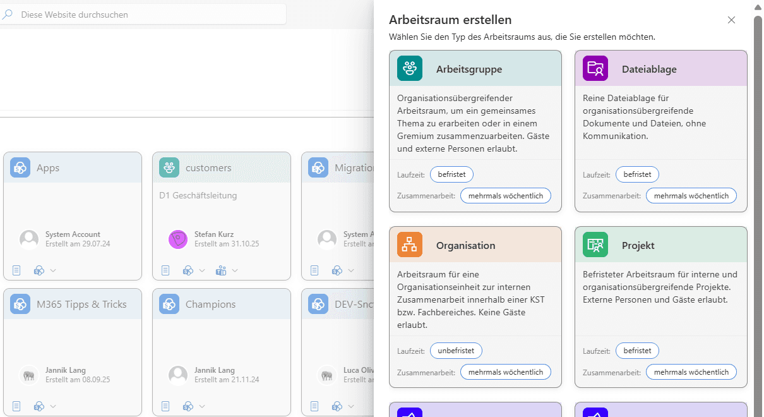The image size is (764, 417).
Task: Expand the Teams dropdown on customers card
Action: 234,270
